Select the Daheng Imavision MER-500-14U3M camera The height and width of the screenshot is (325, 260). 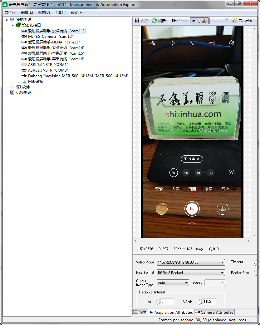tap(75, 76)
